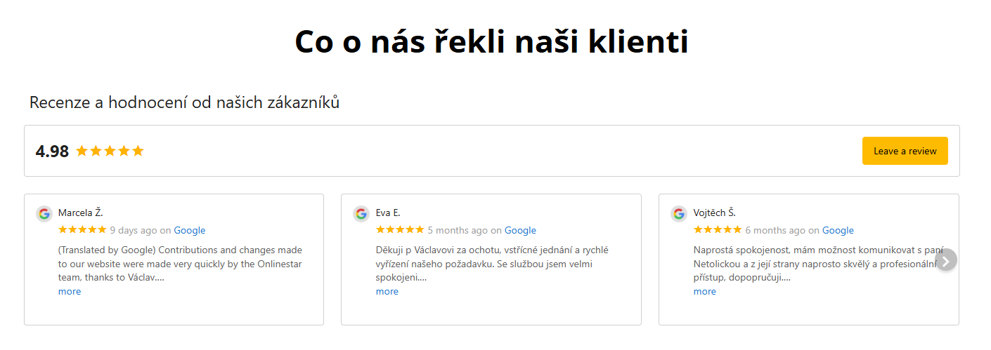The width and height of the screenshot is (991, 350).
Task: Expand Marcela Ž.'s review with more
Action: coord(70,292)
